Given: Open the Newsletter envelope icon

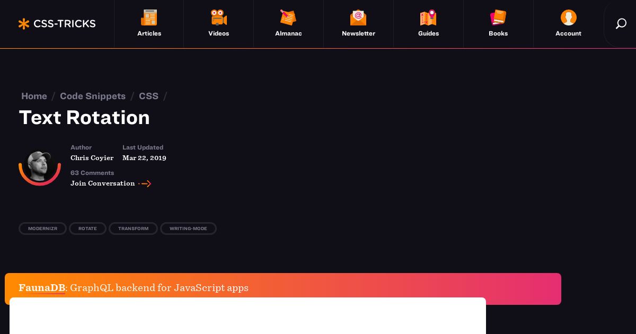Looking at the screenshot, I should [x=358, y=17].
